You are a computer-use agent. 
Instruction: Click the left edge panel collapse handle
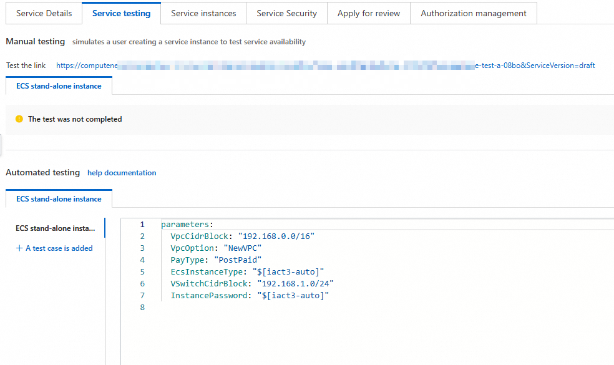pos(1,145)
